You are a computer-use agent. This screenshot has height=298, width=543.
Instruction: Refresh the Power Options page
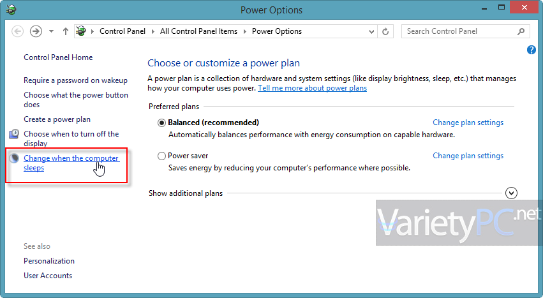coord(385,31)
